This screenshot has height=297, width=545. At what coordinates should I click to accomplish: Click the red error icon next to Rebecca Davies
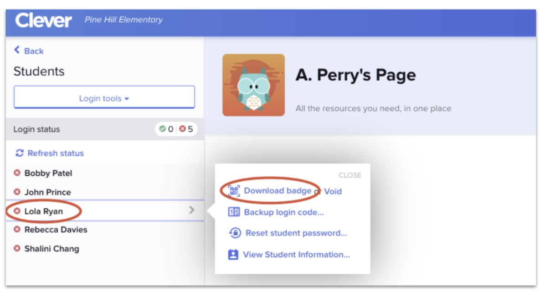(18, 230)
